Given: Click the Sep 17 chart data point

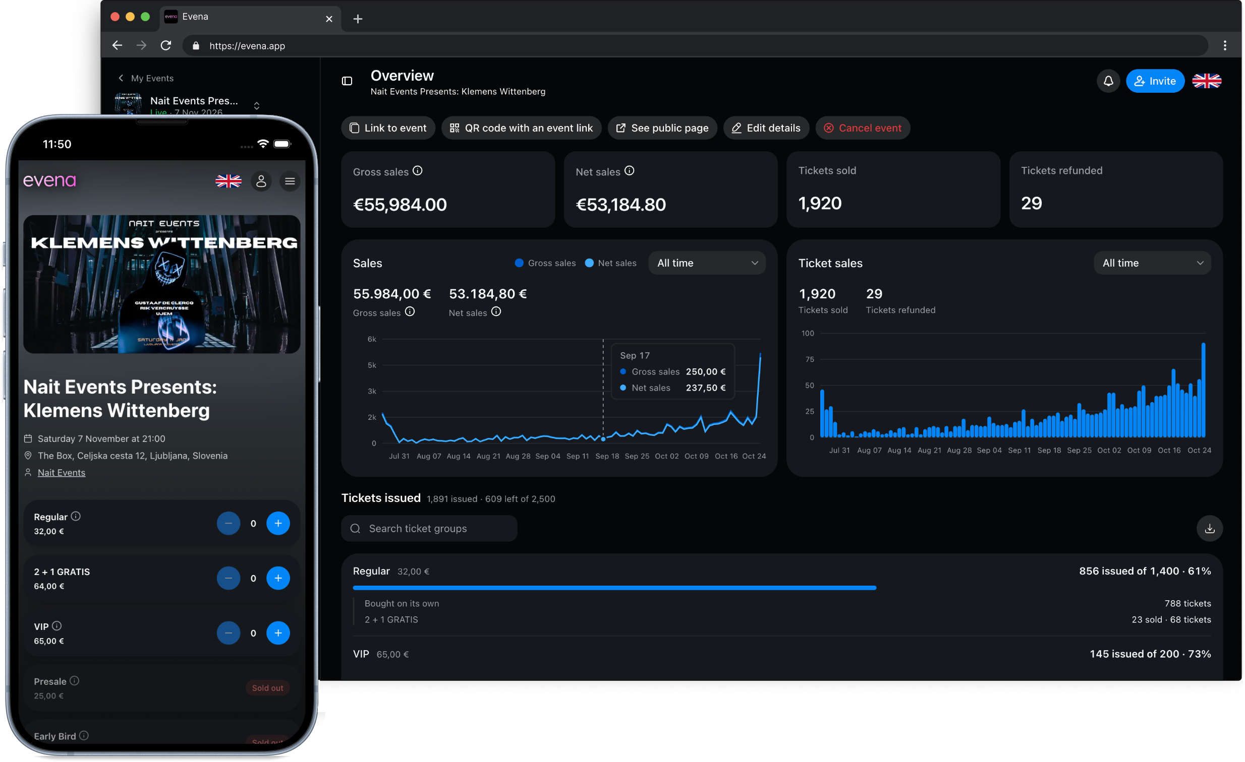Looking at the screenshot, I should [603, 438].
